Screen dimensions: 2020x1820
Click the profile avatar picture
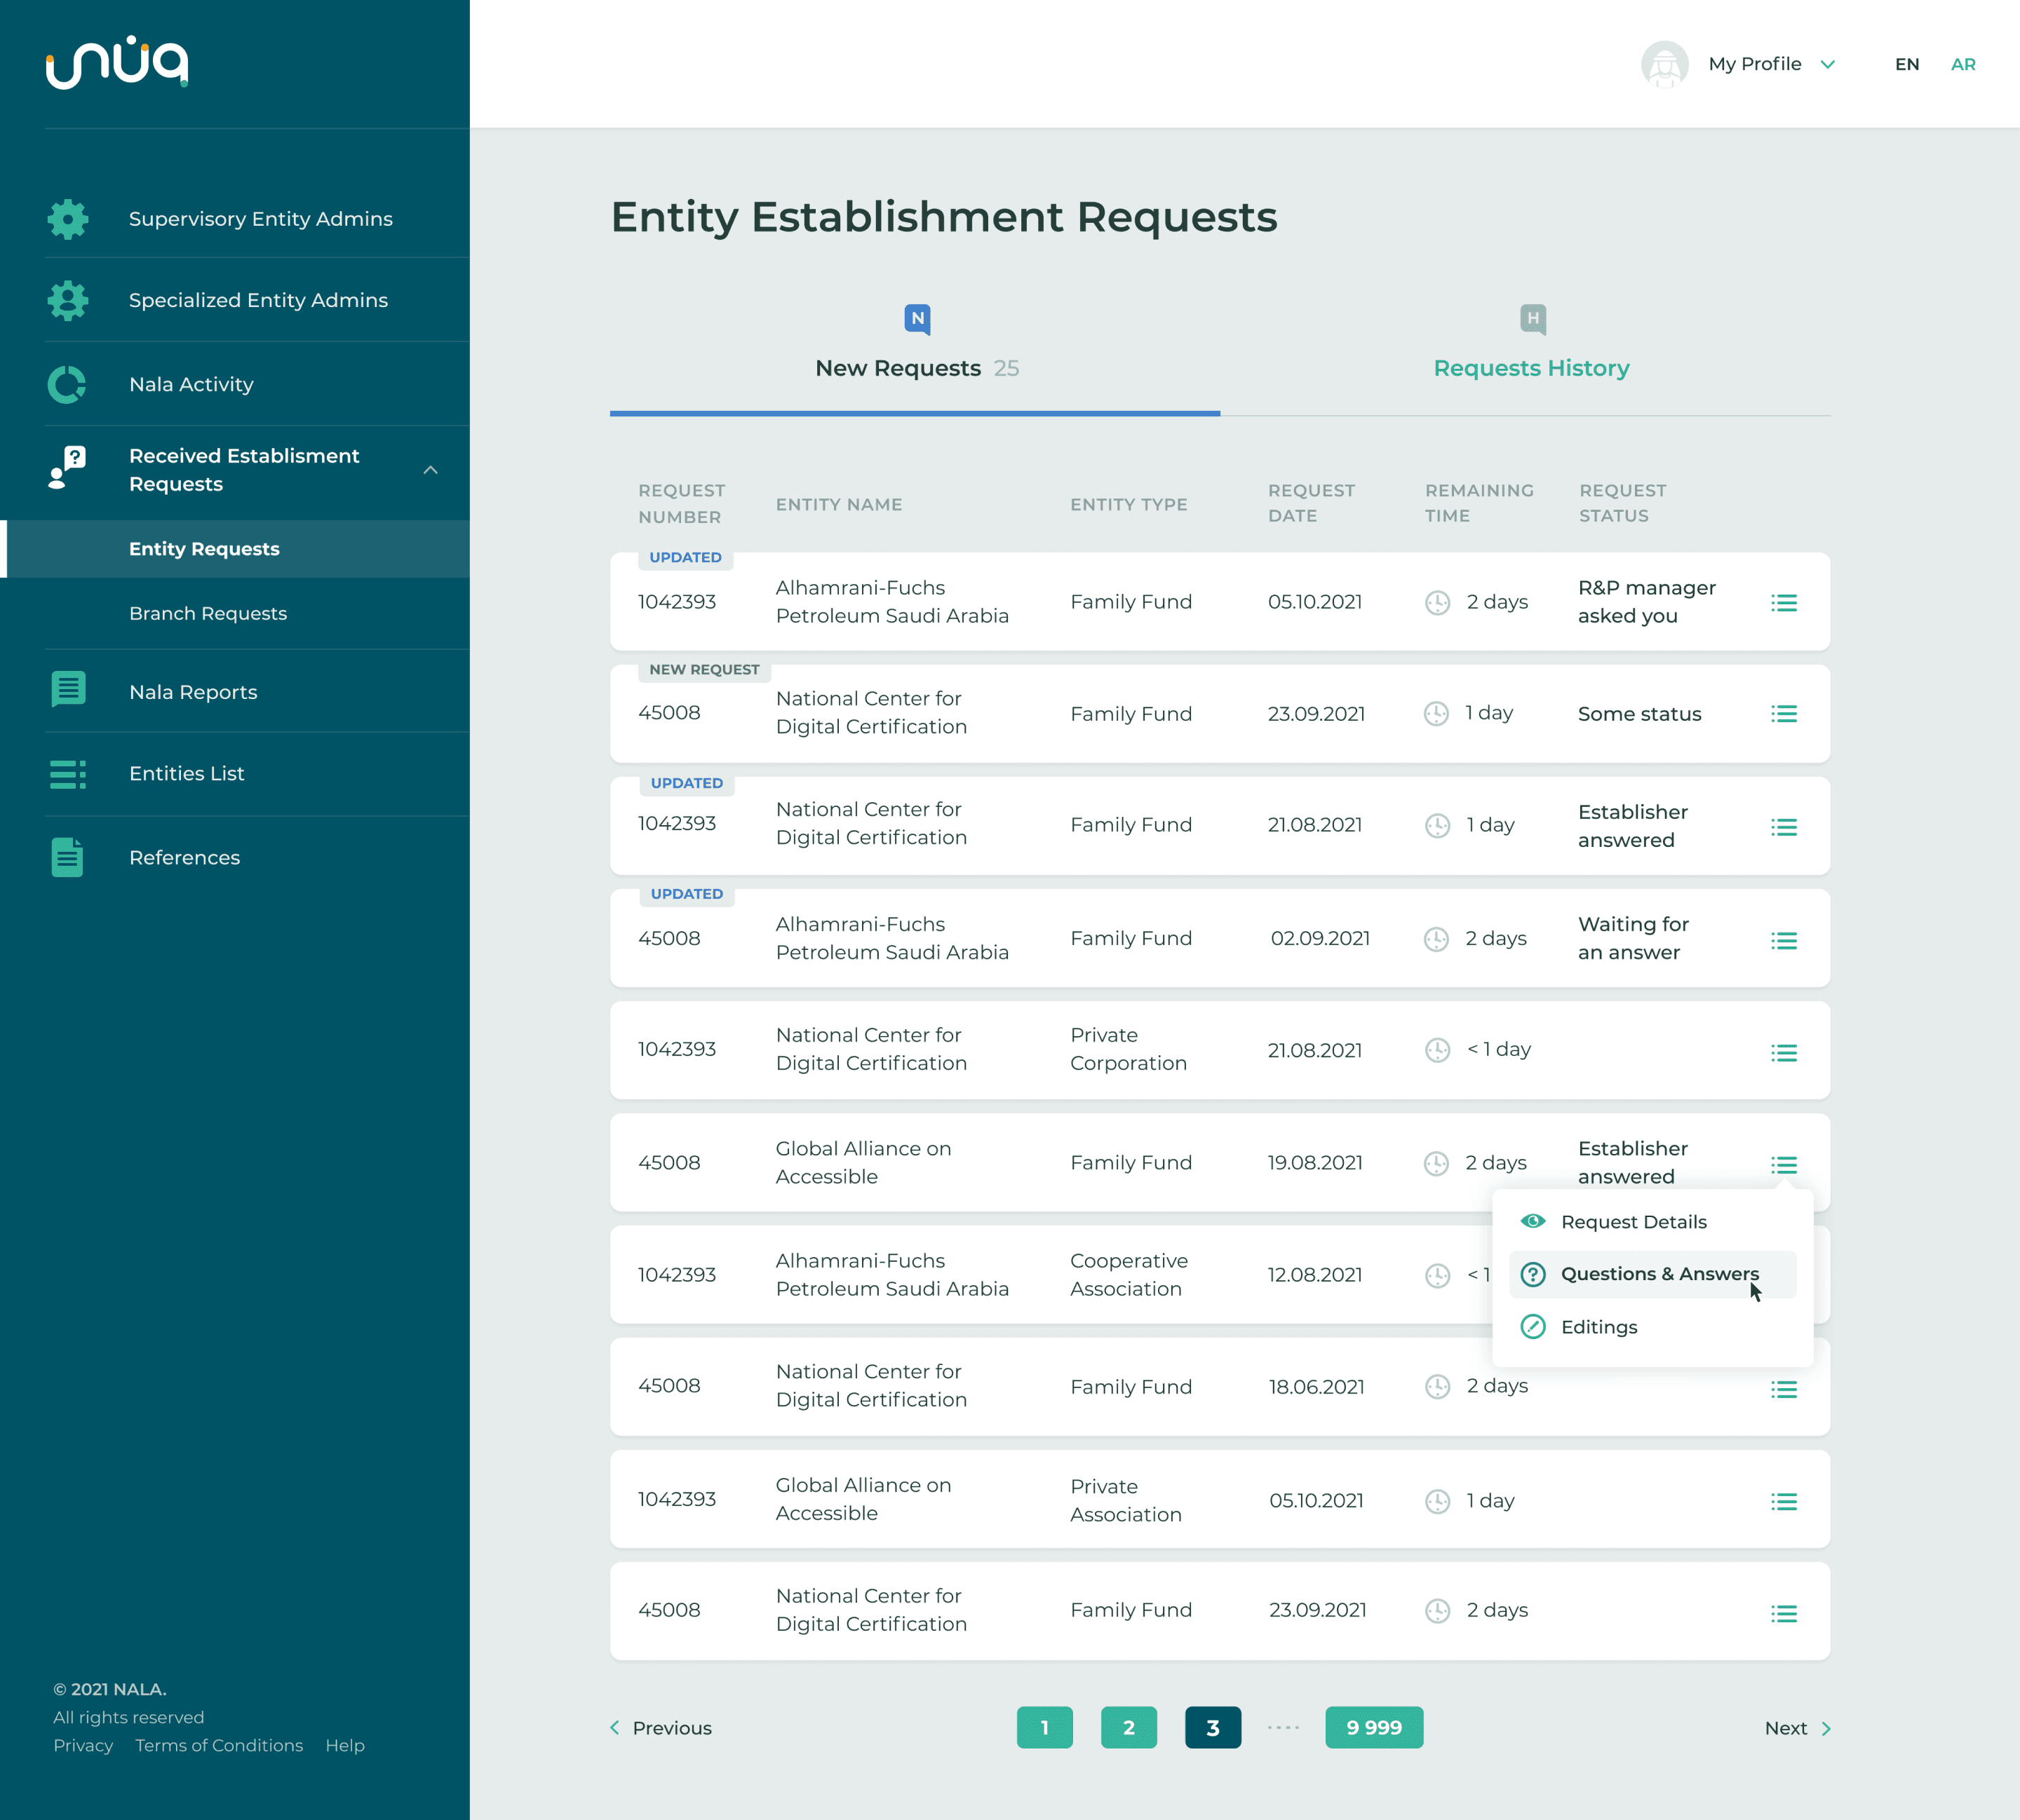click(x=1665, y=64)
